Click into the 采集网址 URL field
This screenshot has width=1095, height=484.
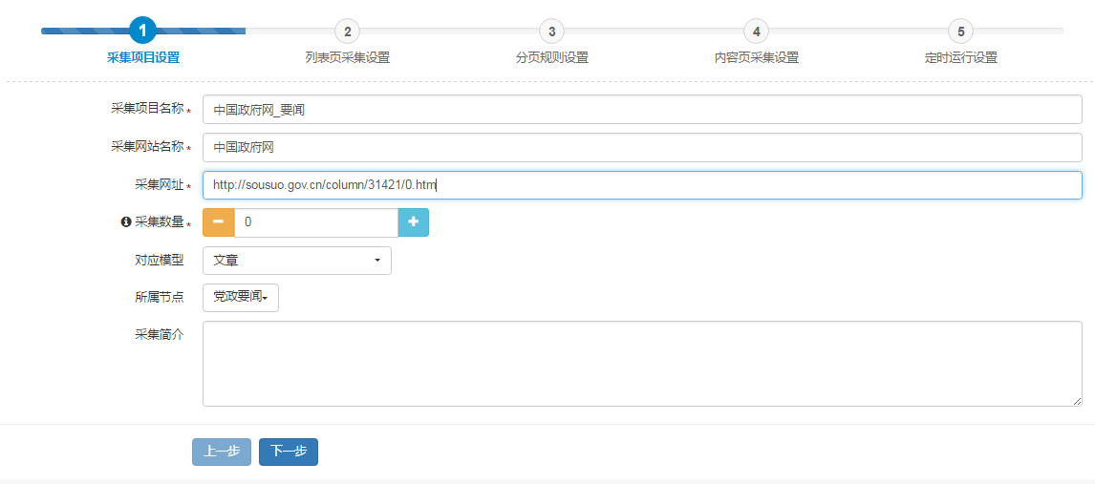point(642,185)
